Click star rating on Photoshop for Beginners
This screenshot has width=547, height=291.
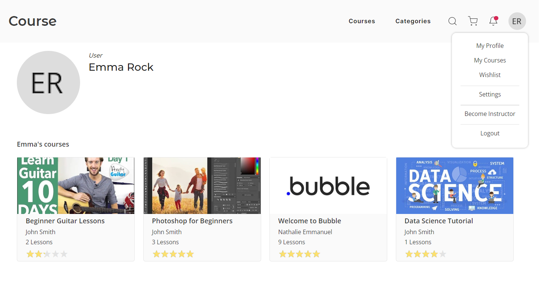point(173,254)
